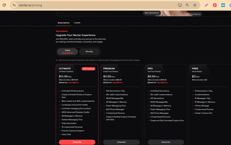This screenshot has height=145, width=231.
Task: Click '2500 Advanced Roleplay Credits' feature
Action: (x=75, y=112)
